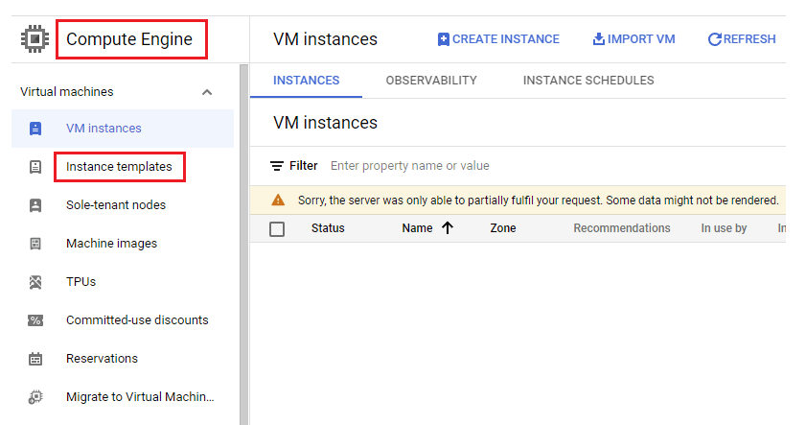
Task: Click the Name column sort arrow
Action: 448,228
